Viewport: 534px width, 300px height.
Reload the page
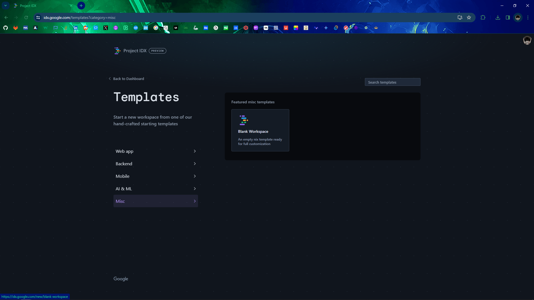tap(26, 17)
